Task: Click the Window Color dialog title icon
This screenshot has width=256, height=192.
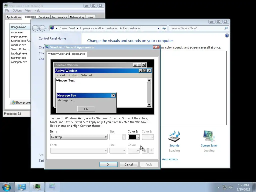Action: (x=47, y=47)
